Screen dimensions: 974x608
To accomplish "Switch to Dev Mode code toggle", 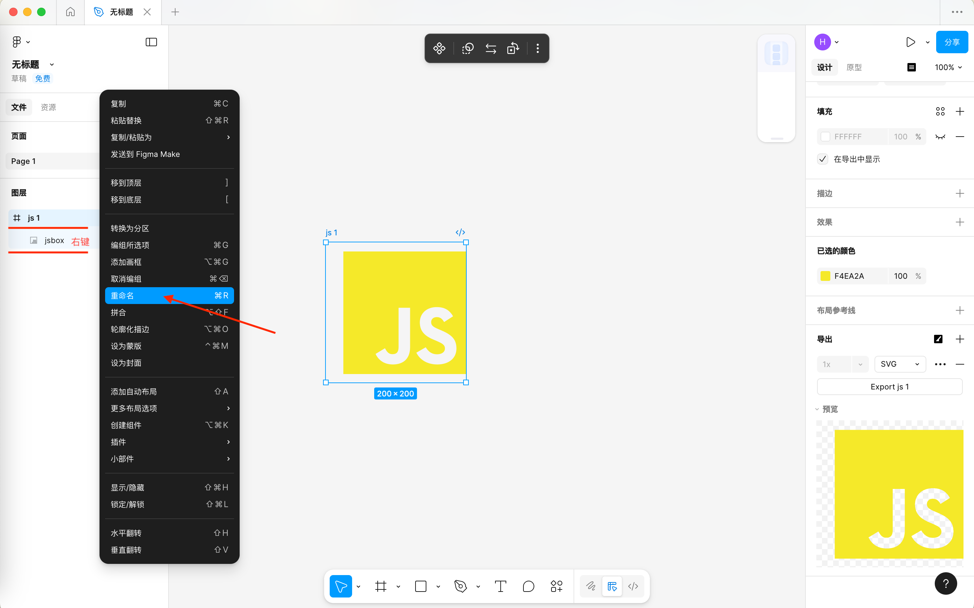I will pos(633,586).
